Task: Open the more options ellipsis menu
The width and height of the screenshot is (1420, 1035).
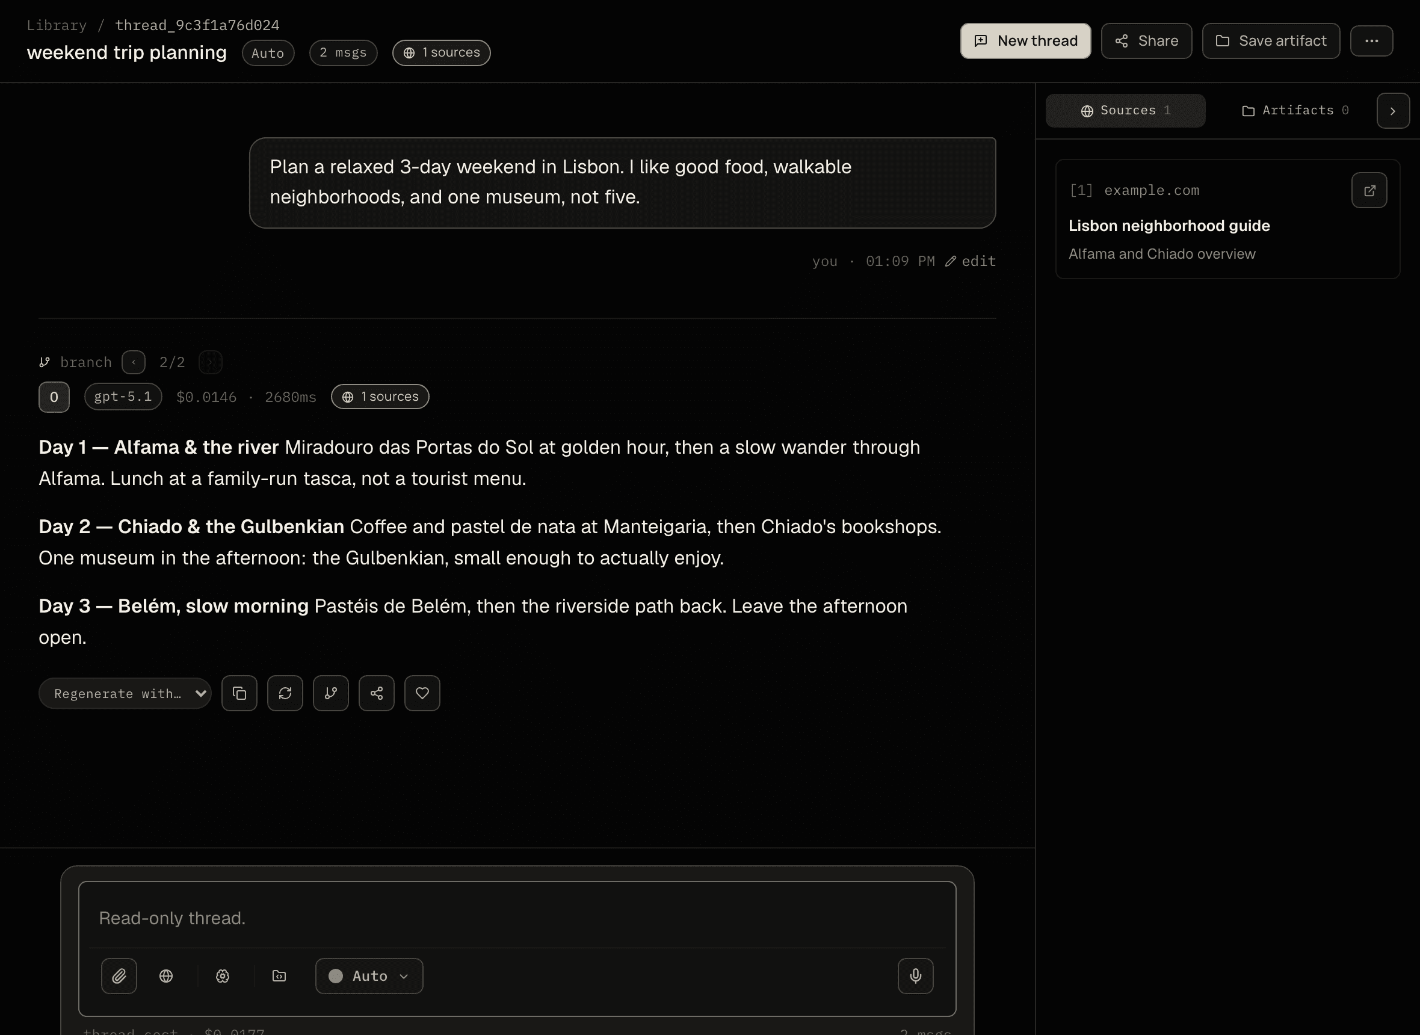Action: pos(1372,41)
